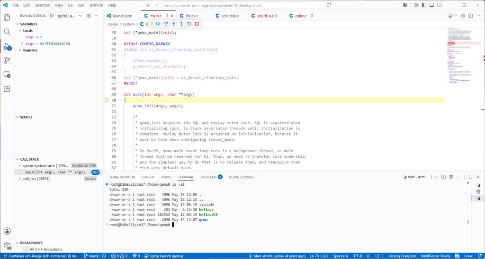Collapse the BREAKPOINTS section
The width and height of the screenshot is (485, 259).
point(29,243)
